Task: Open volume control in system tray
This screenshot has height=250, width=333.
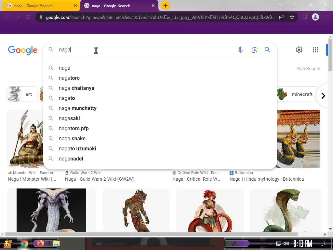Action: click(x=286, y=243)
